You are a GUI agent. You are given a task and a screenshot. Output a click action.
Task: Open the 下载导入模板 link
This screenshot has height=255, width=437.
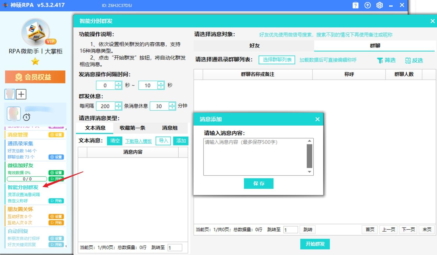[x=138, y=141]
